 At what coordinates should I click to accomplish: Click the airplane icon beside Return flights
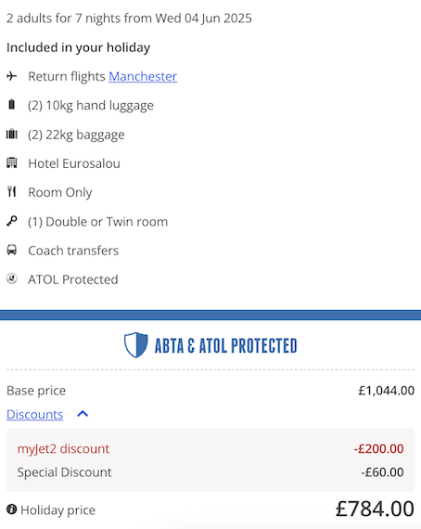click(12, 76)
